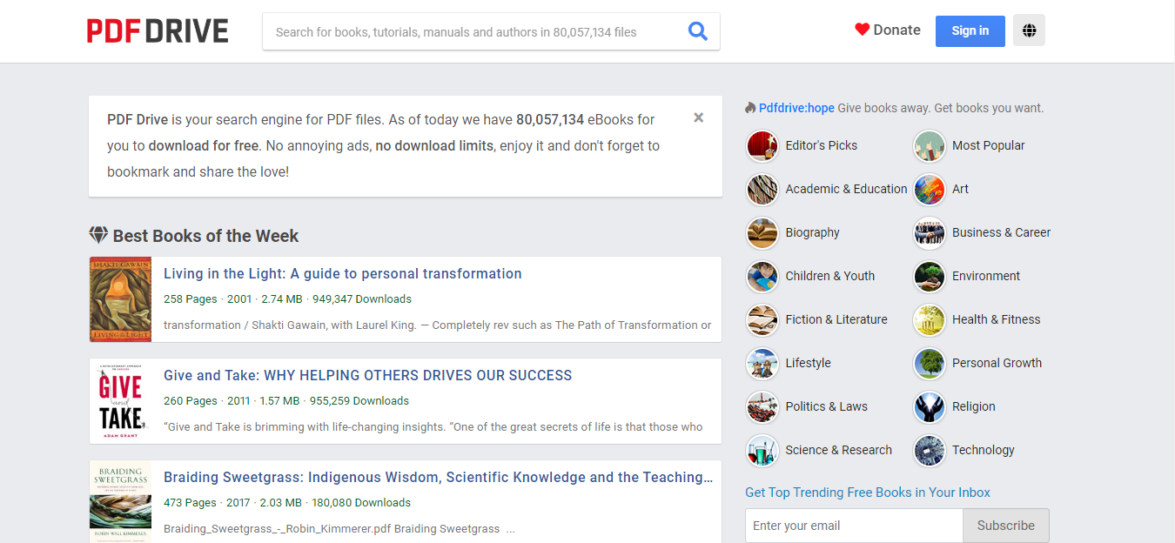The image size is (1175, 543).
Task: Click the Business & Career category icon
Action: [930, 232]
